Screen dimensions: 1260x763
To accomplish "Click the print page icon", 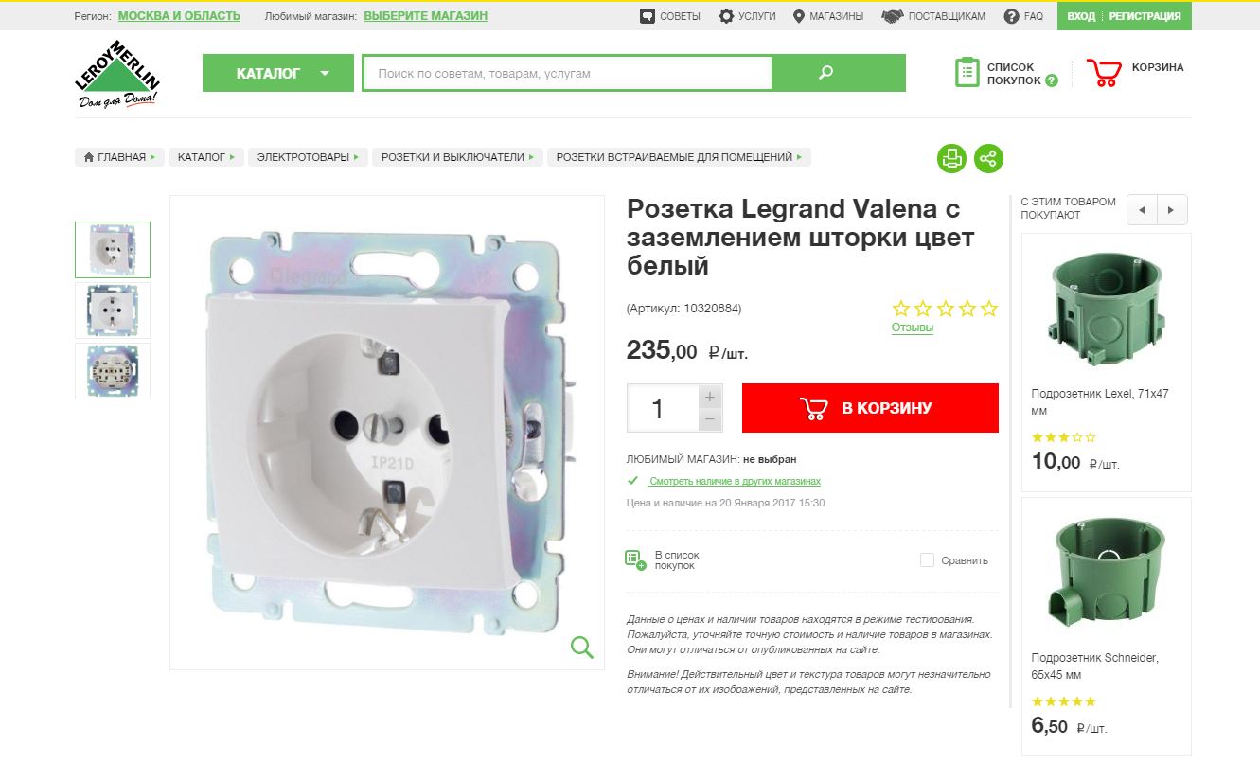I will 951,158.
